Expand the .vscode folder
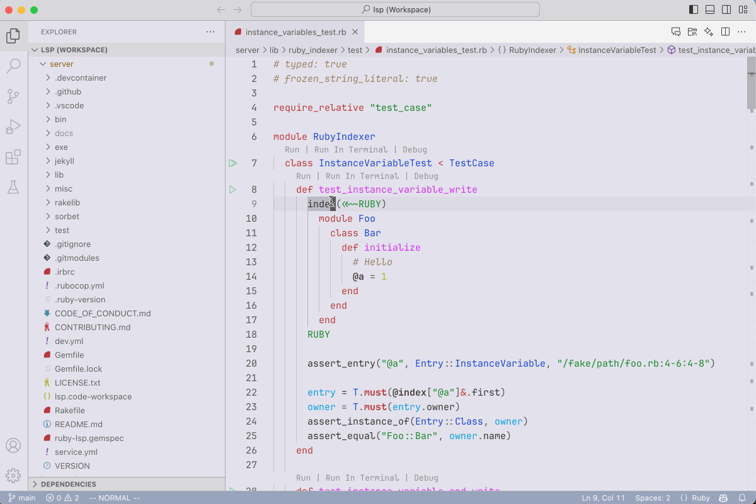The height and width of the screenshot is (504, 756). pos(127,106)
